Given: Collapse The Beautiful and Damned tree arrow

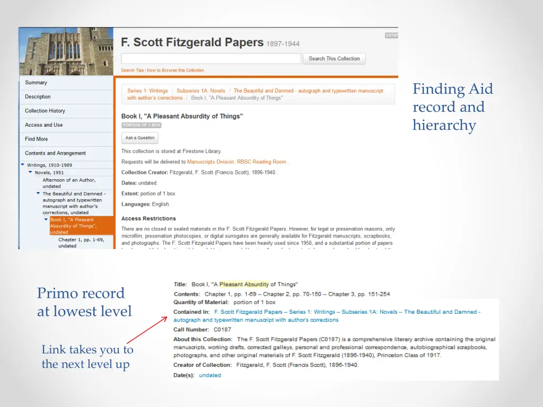Looking at the screenshot, I should coord(38,193).
